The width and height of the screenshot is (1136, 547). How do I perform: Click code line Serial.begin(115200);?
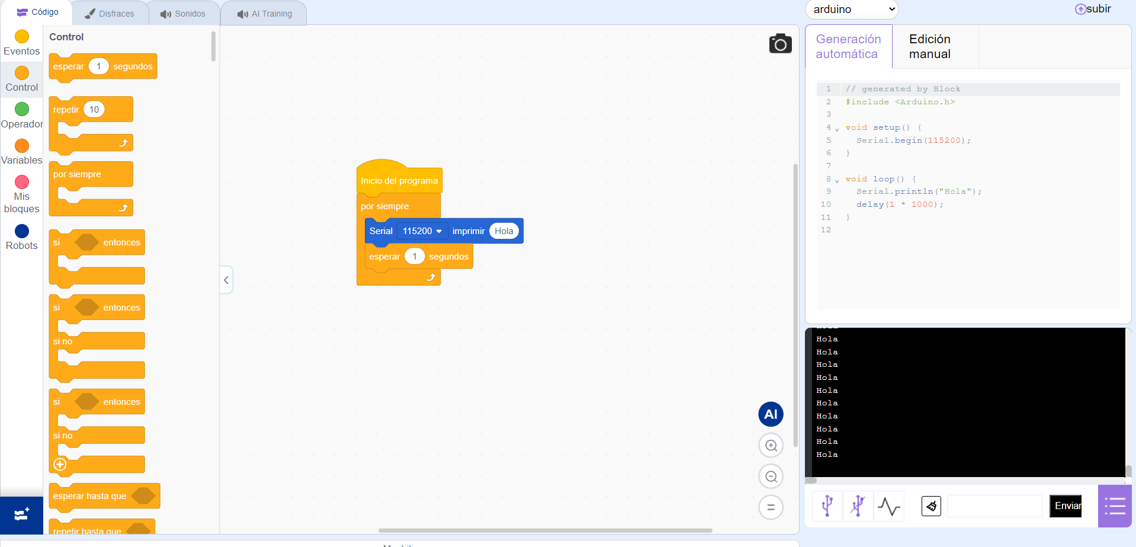(x=913, y=140)
